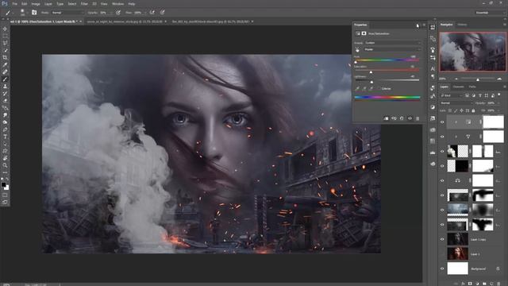The width and height of the screenshot is (508, 286).
Task: Zoom in with the Navigator large mountains button
Action: click(x=499, y=79)
